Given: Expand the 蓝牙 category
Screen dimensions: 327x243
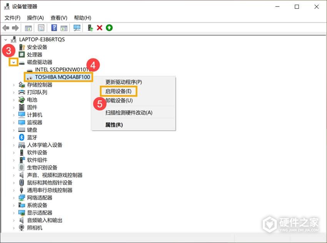Looking at the screenshot, I should (14, 138).
